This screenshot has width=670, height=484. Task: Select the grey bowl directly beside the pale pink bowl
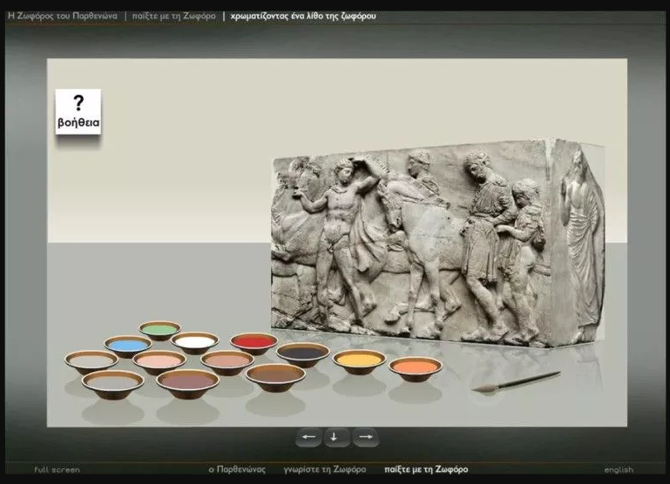click(91, 362)
